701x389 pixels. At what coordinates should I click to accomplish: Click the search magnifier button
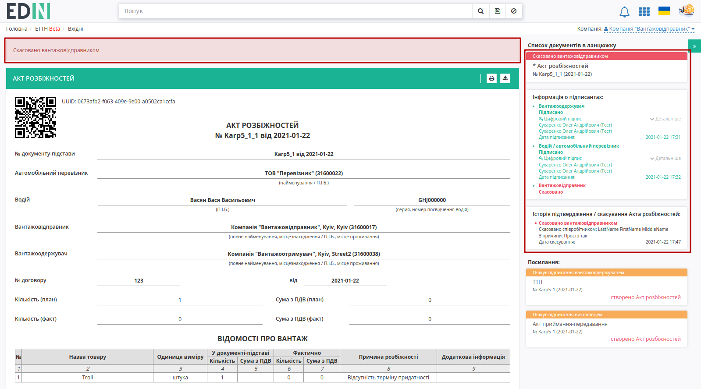click(x=480, y=11)
